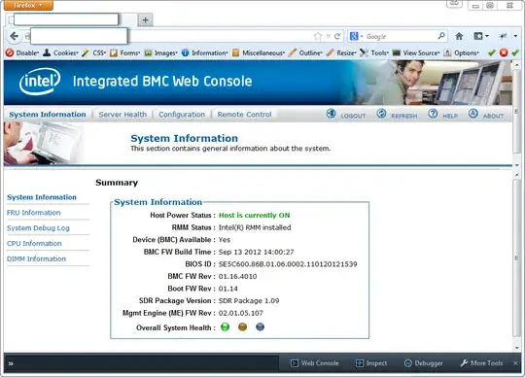Click the amber system health indicator
525x377 pixels.
[242, 326]
